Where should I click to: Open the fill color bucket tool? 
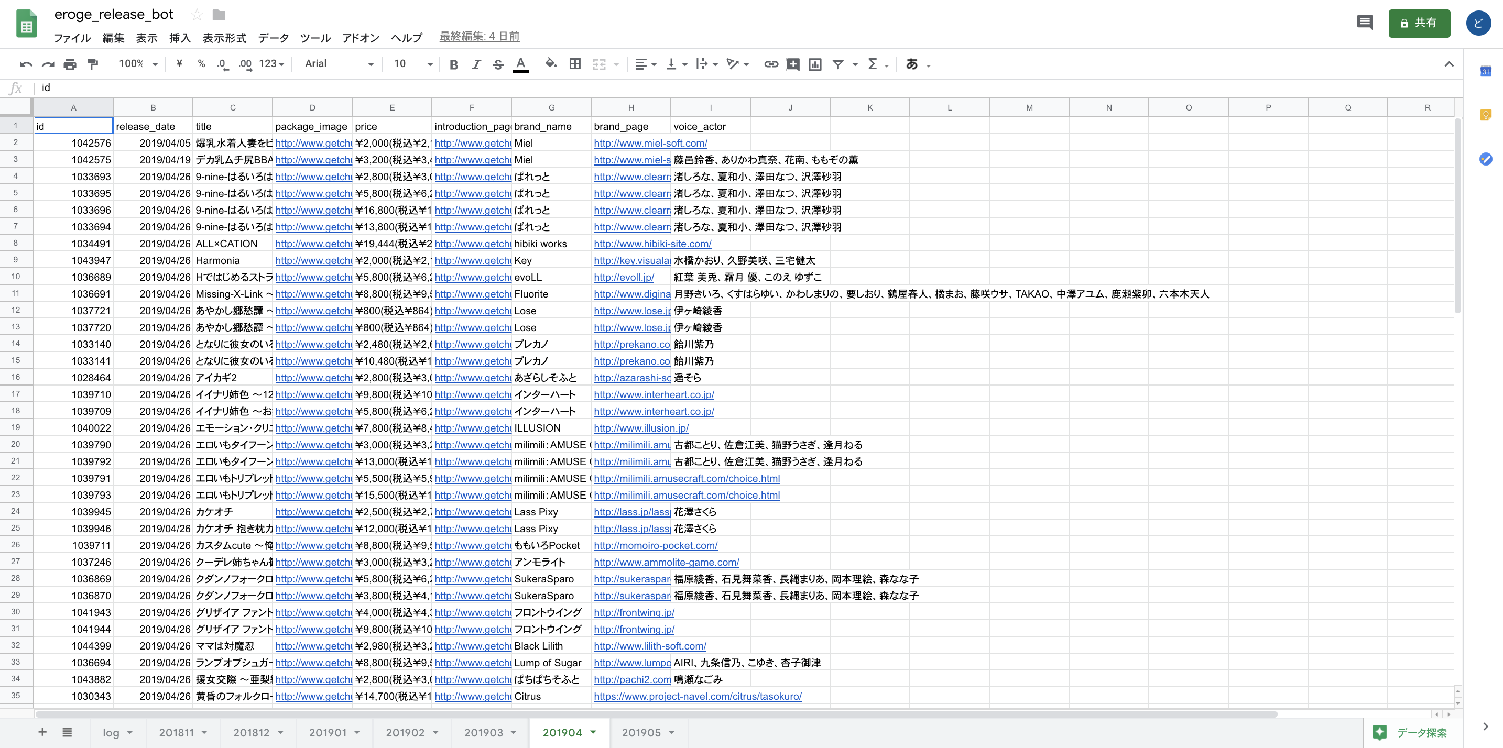(x=550, y=64)
